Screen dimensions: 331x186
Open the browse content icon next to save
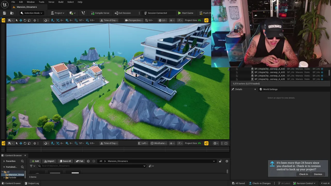tap(12, 13)
